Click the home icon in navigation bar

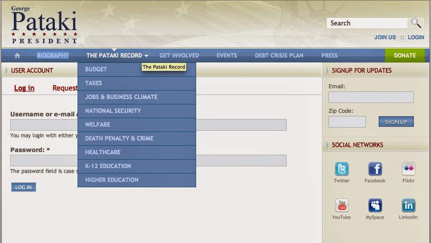point(17,56)
